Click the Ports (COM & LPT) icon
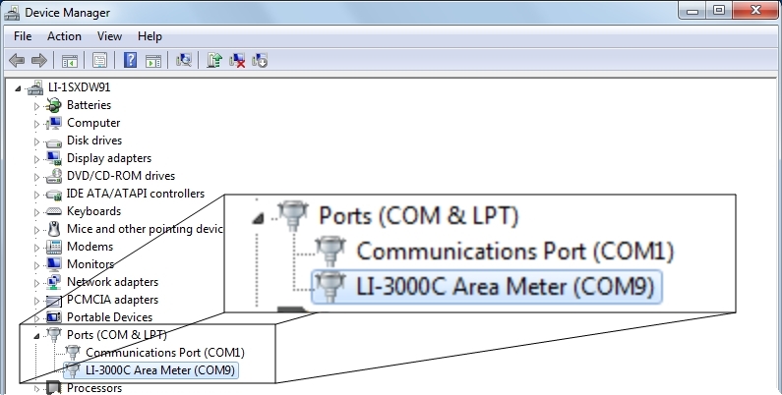This screenshot has width=782, height=395. point(53,335)
